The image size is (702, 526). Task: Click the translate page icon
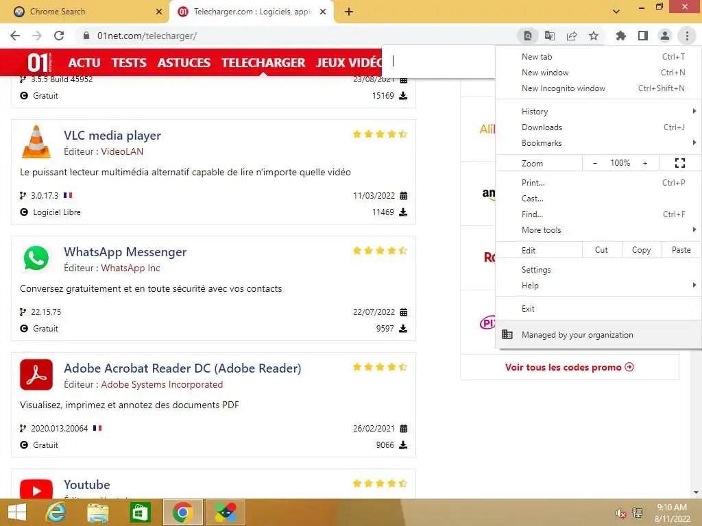[550, 36]
